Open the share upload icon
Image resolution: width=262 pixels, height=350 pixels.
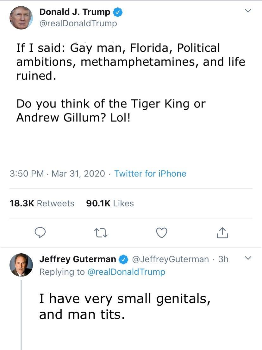222,233
